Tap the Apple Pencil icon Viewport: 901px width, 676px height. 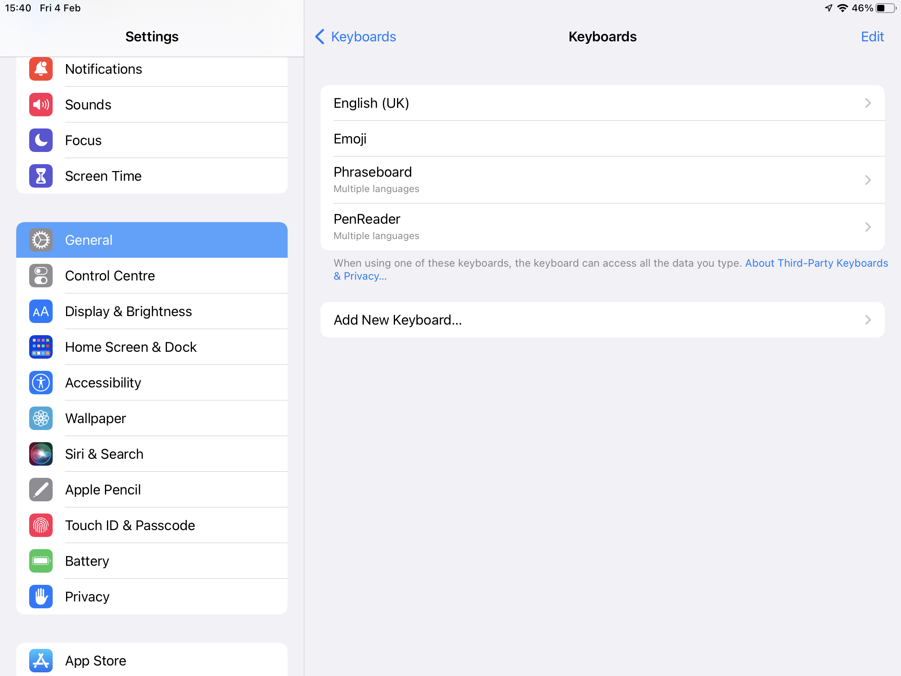[x=41, y=490]
